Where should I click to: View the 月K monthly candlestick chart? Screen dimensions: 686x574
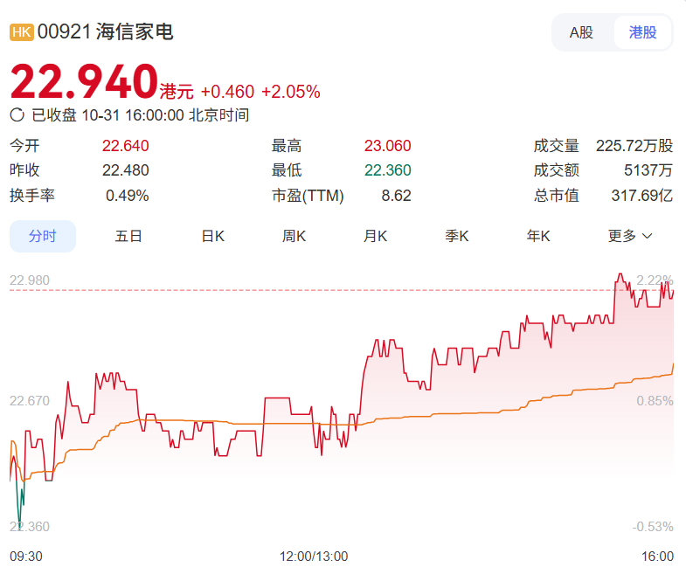click(x=375, y=236)
